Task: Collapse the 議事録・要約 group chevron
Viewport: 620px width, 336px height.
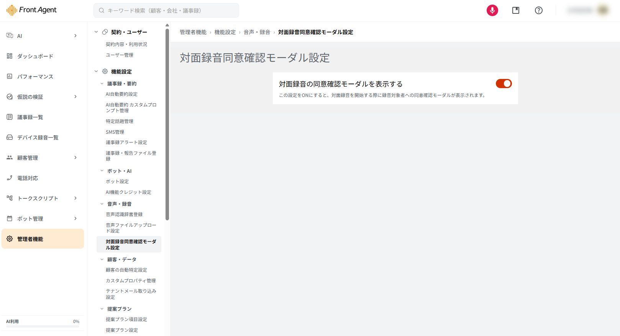Action: click(x=102, y=84)
